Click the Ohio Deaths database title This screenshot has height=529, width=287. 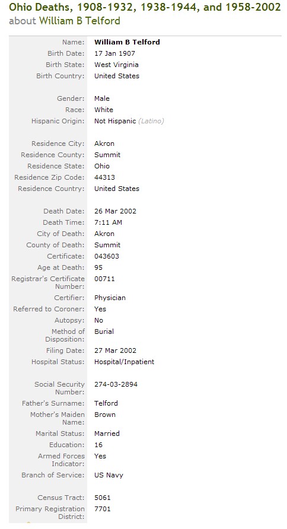[x=145, y=7]
